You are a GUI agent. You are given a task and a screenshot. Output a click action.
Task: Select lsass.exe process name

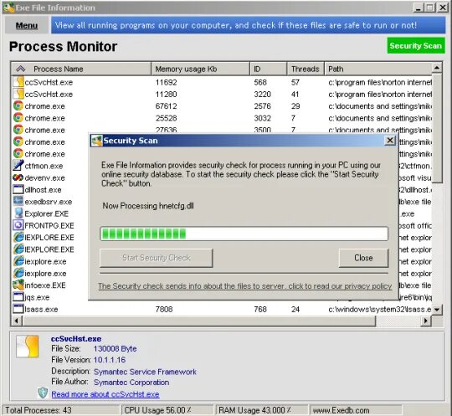coord(41,310)
